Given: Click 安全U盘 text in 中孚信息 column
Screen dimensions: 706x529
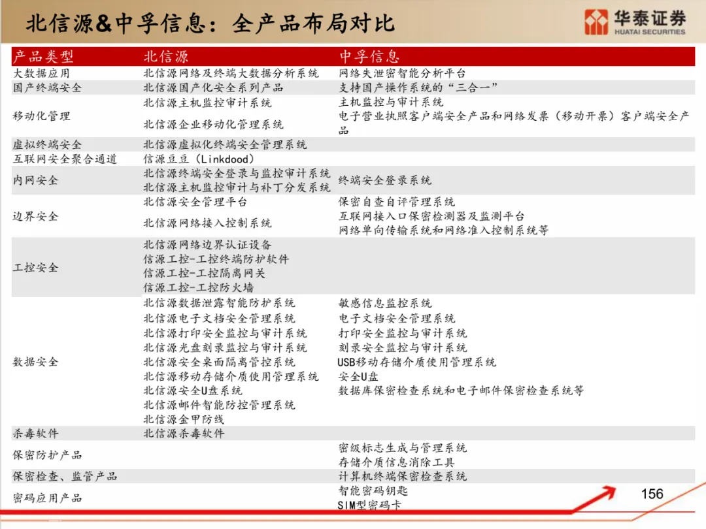Looking at the screenshot, I should 358,377.
